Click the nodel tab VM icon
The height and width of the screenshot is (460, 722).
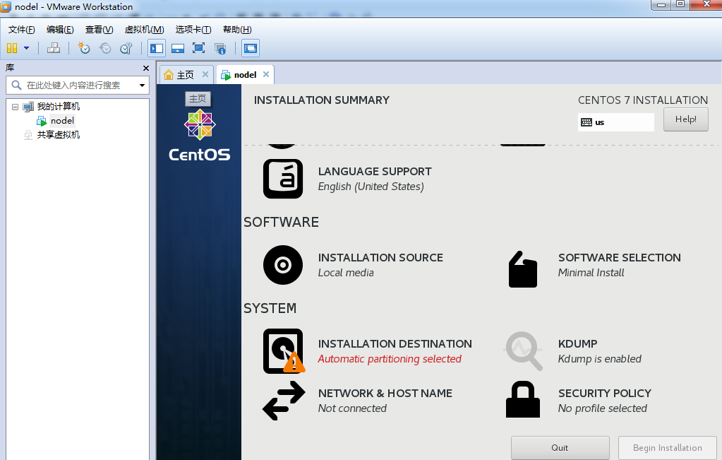[226, 75]
